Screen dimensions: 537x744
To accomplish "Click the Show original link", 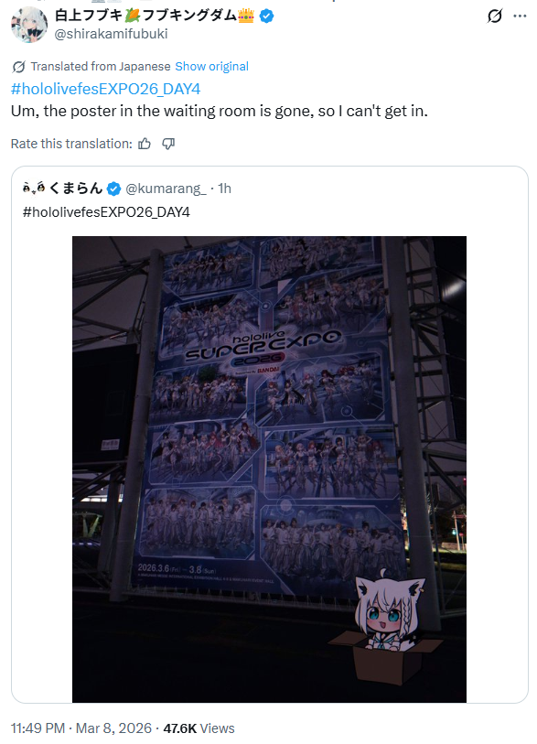I will point(211,67).
